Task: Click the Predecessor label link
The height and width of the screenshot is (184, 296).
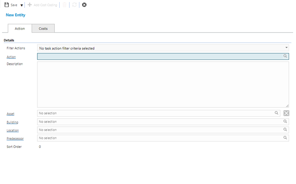Action: pos(15,138)
